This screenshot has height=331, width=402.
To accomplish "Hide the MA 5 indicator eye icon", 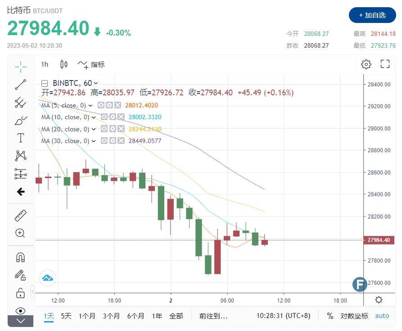I will click(101, 105).
